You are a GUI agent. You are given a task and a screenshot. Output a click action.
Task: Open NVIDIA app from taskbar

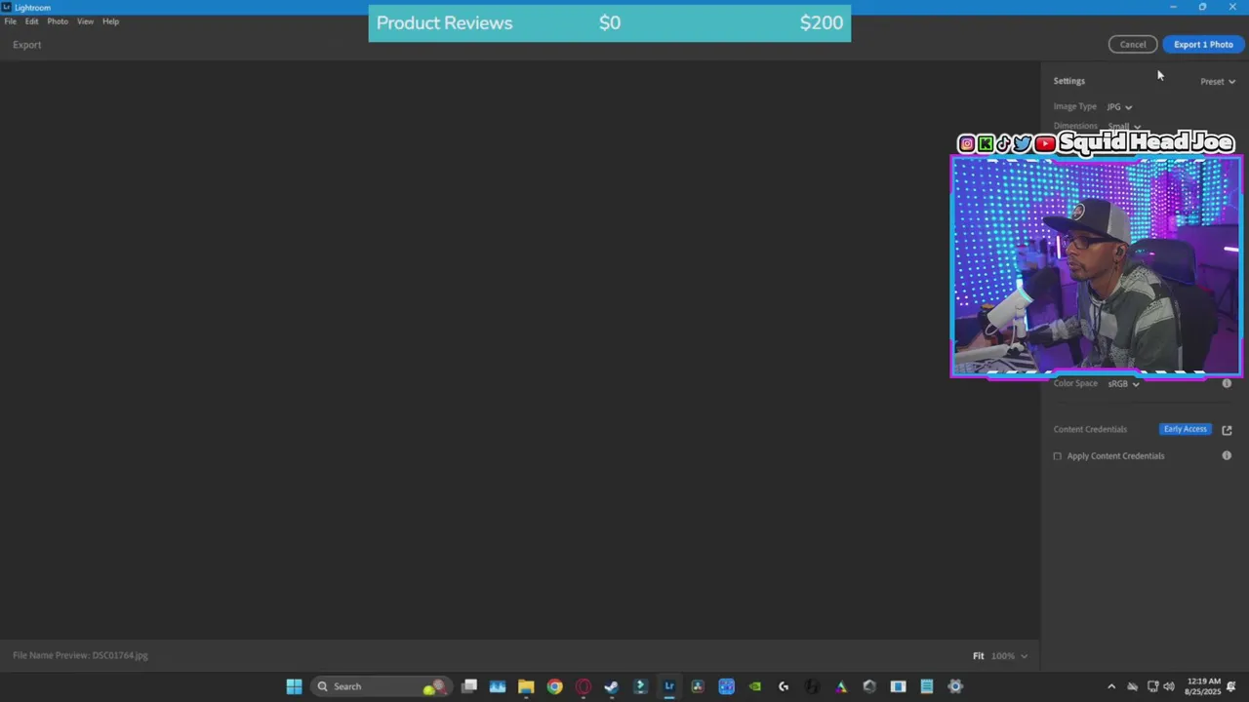[754, 686]
